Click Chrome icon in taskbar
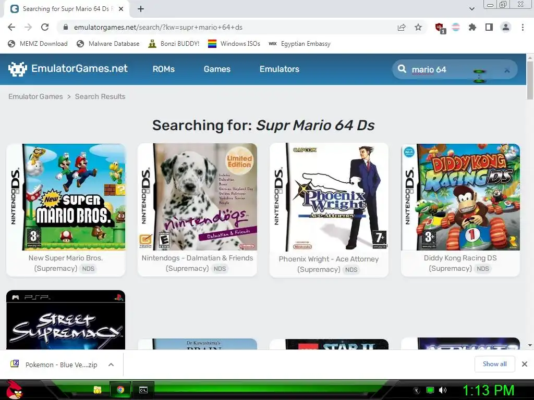 click(x=120, y=390)
